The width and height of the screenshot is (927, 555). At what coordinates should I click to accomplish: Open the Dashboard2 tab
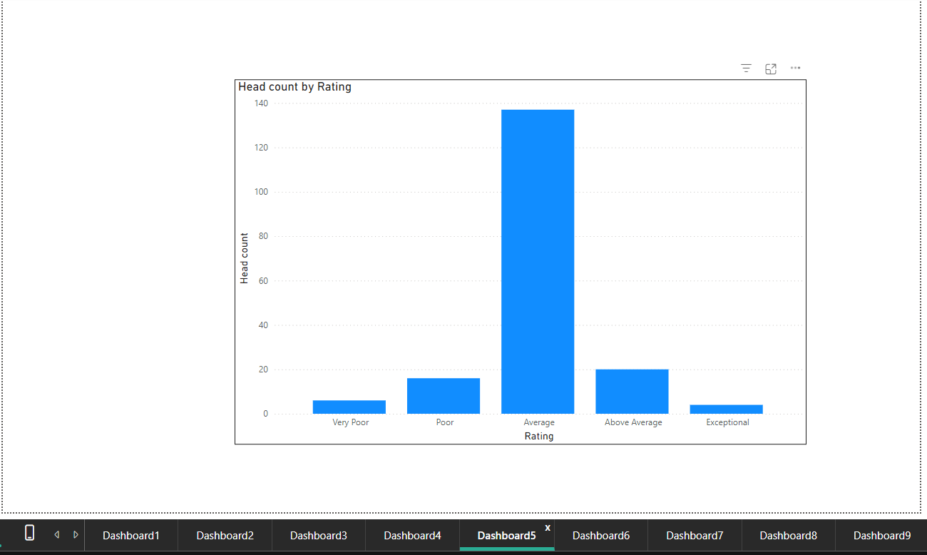point(225,535)
